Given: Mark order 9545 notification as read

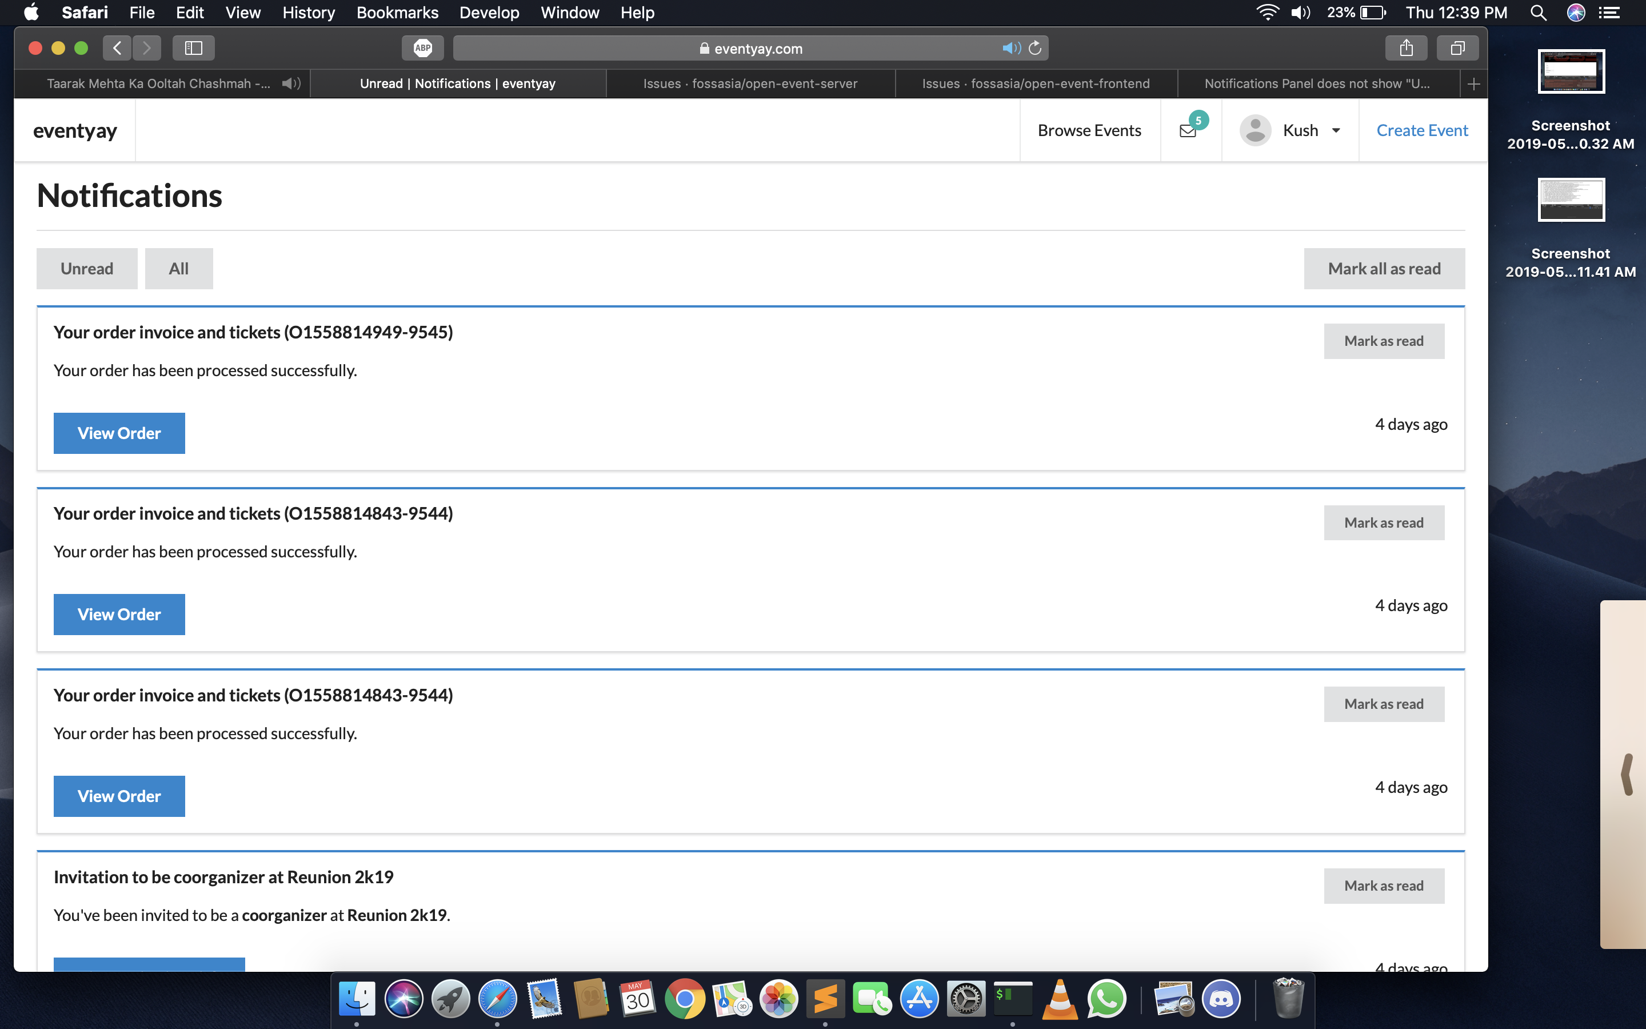Looking at the screenshot, I should tap(1384, 341).
